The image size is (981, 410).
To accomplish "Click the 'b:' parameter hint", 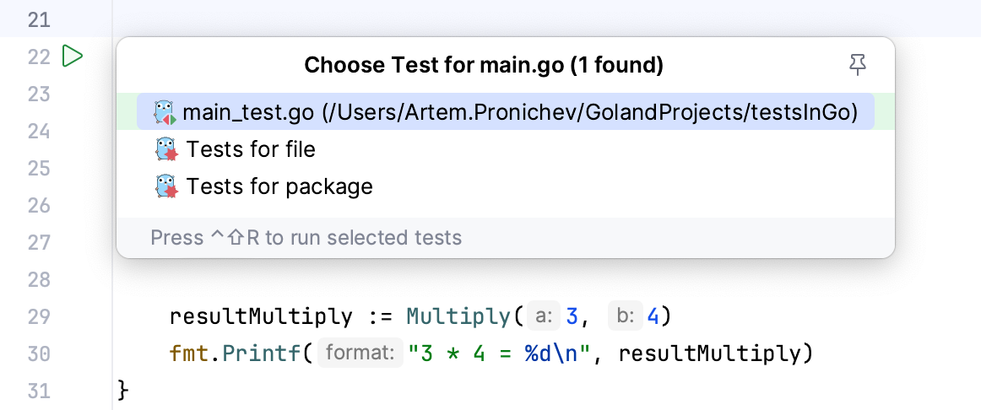I will pos(626,317).
